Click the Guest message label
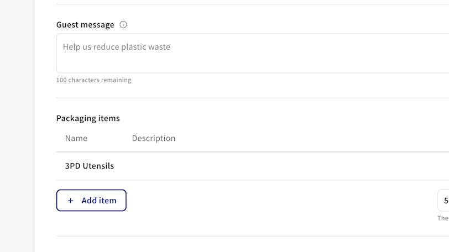Screen dimensions: 449x252 pyautogui.click(x=85, y=24)
